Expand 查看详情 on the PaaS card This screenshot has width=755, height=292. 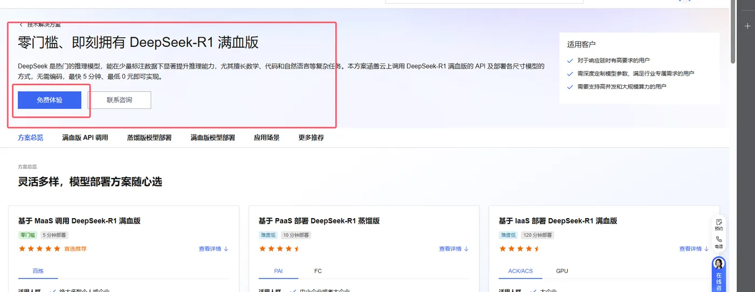(454, 249)
